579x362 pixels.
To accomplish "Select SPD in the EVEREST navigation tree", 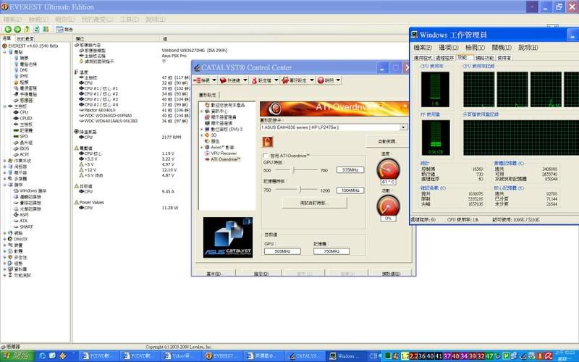I will tap(24, 136).
